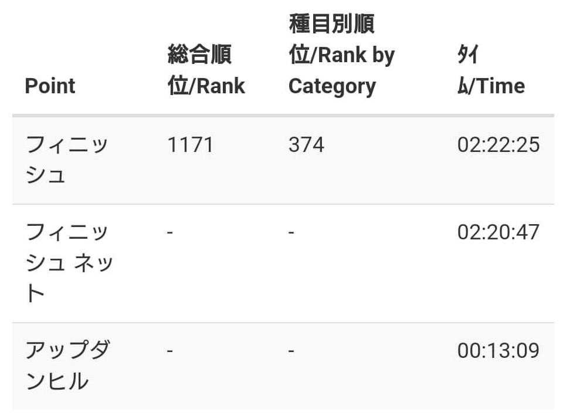
Task: Click the category rank dash for フィニッシュ ネット
Action: coord(291,233)
